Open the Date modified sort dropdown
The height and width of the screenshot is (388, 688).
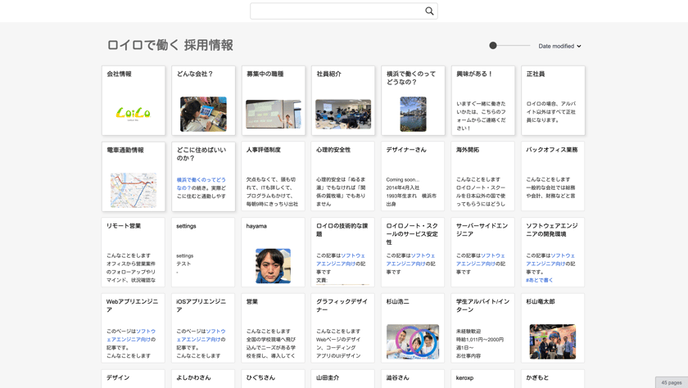(x=559, y=46)
